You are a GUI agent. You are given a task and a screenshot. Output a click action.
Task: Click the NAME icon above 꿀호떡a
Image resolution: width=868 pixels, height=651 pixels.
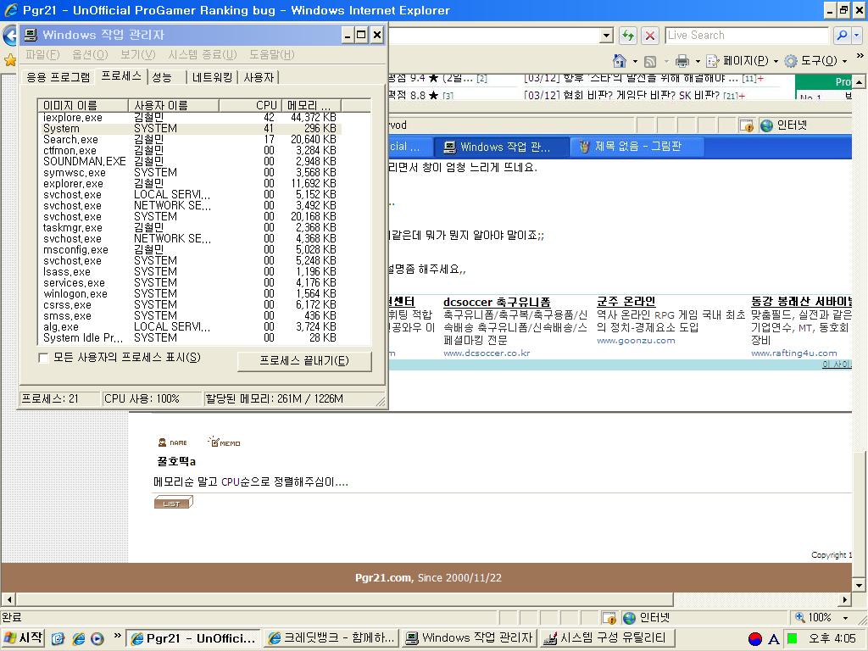[173, 442]
